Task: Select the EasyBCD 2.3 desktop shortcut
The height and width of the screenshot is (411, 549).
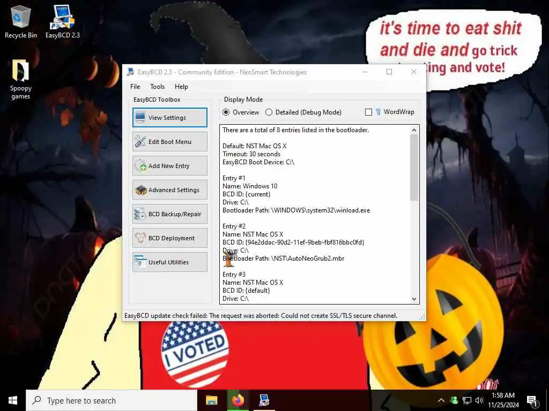Action: pyautogui.click(x=63, y=21)
